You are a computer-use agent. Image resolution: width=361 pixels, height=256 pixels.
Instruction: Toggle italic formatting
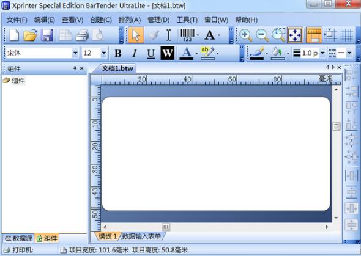(x=135, y=53)
